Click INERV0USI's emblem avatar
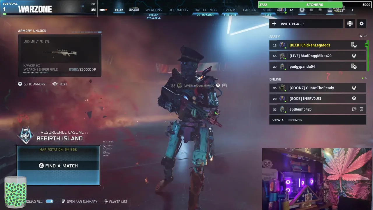 282,99
